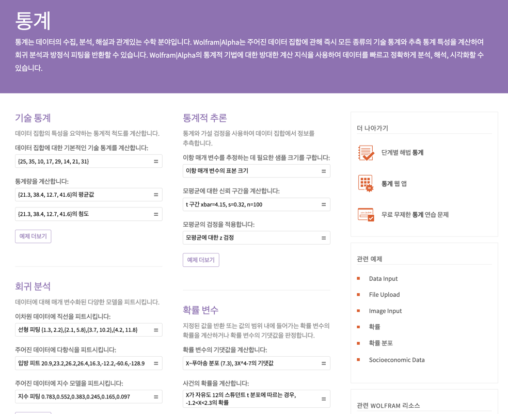Open the File Upload related example
508x414 pixels.
(384, 295)
